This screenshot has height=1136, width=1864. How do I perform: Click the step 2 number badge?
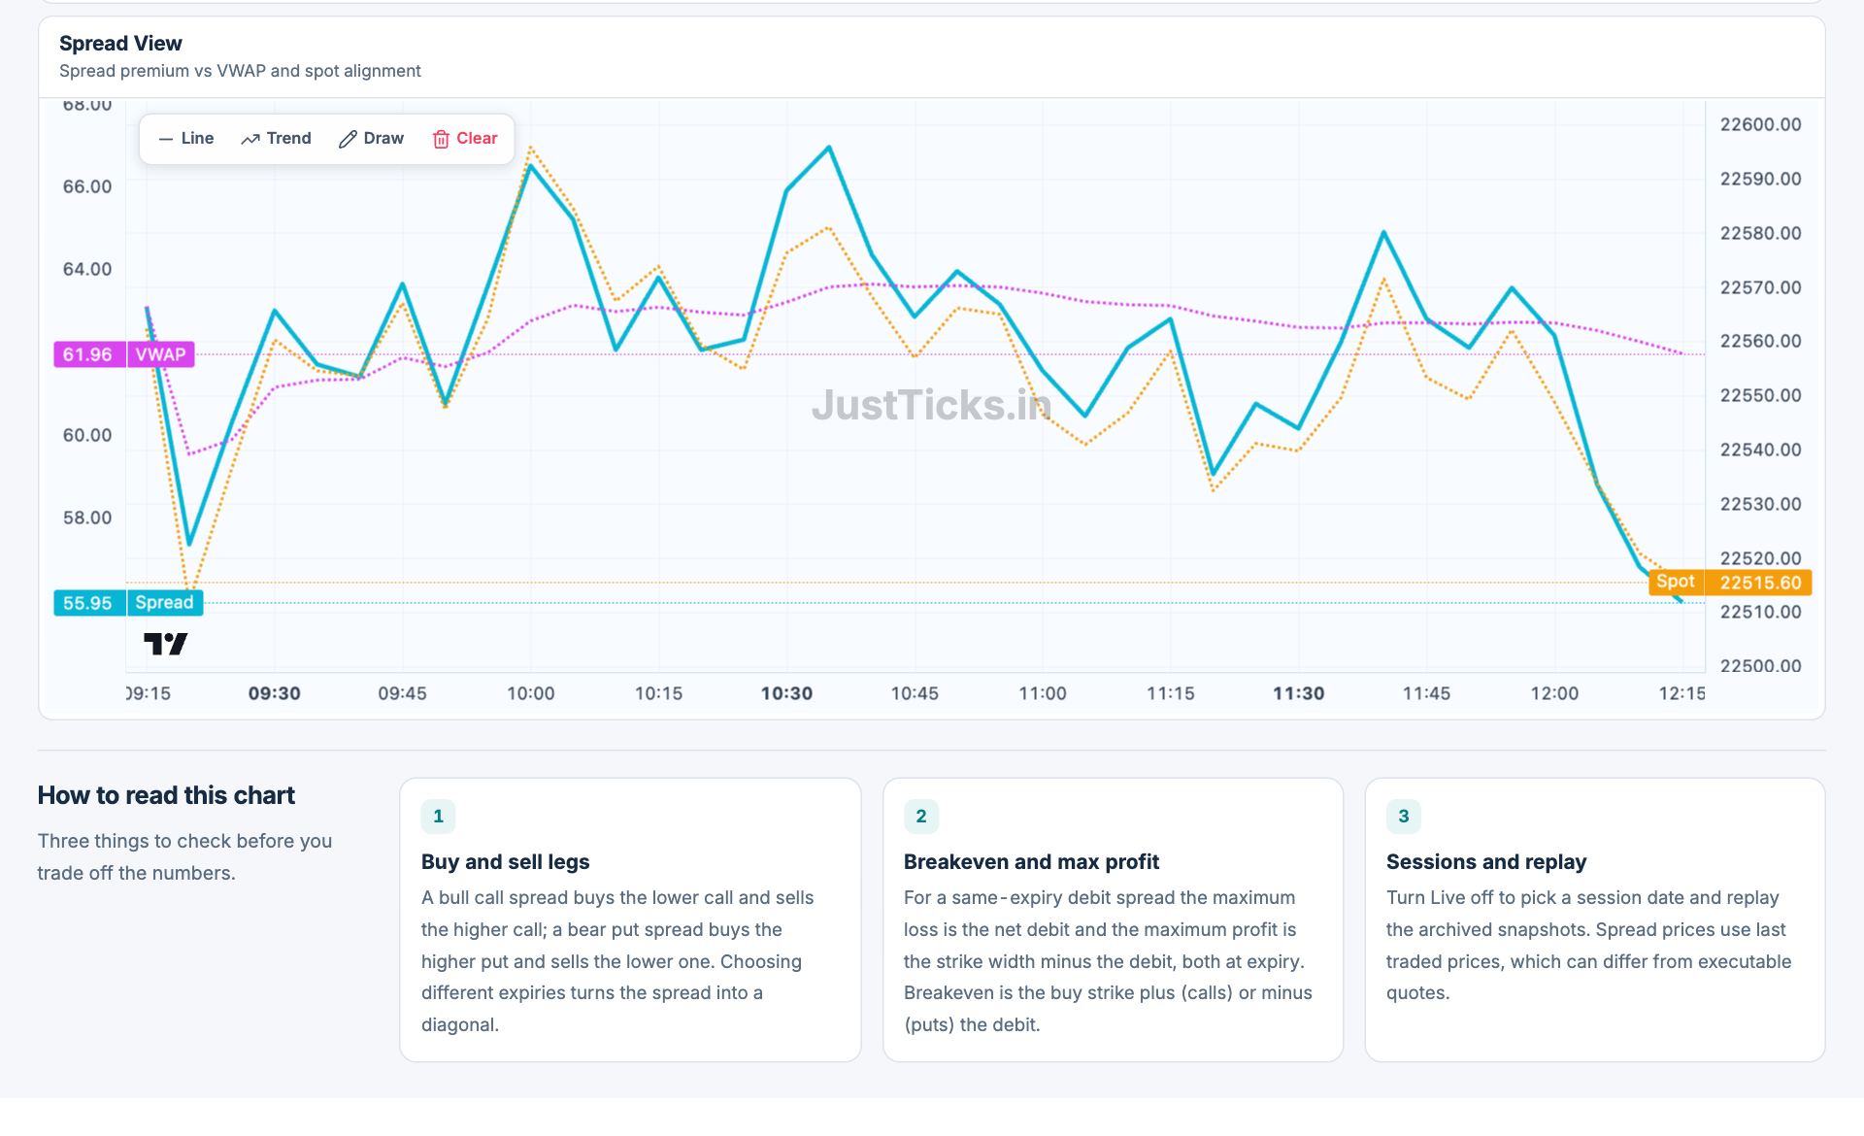920,817
